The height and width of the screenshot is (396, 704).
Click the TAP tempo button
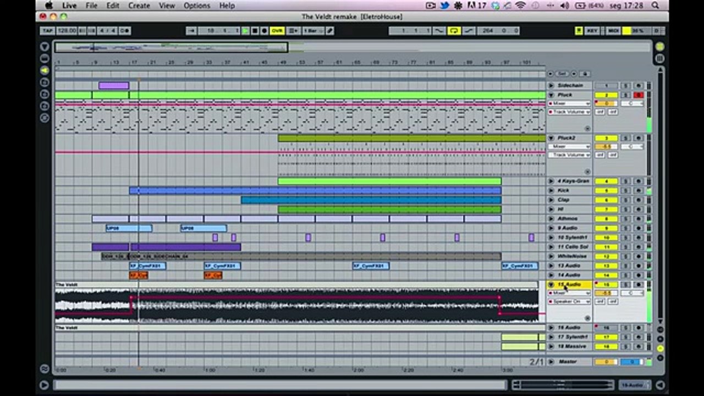click(x=48, y=31)
